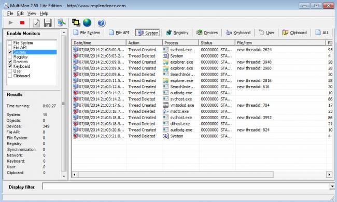Click the Time running value 0:00:27
Screen dimensions: 337x202
[x=49, y=106]
